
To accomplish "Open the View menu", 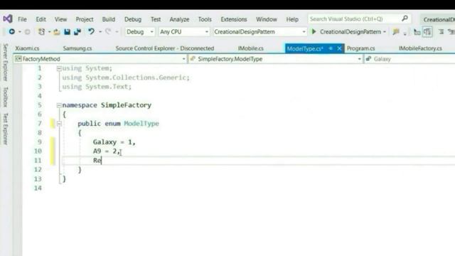I will click(60, 19).
